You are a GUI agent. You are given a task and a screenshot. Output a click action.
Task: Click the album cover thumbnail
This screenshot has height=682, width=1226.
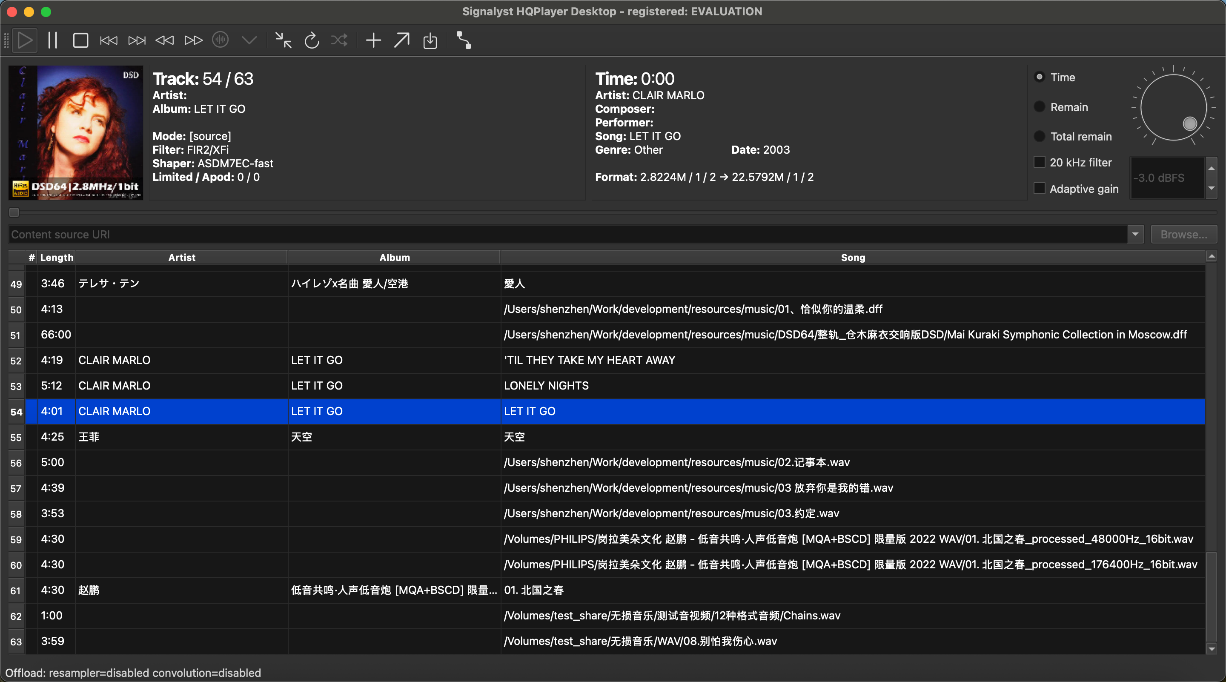click(x=76, y=133)
